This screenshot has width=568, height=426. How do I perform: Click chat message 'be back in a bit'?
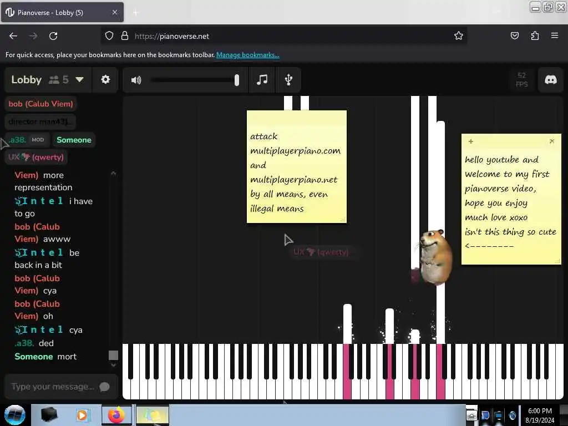pyautogui.click(x=47, y=258)
